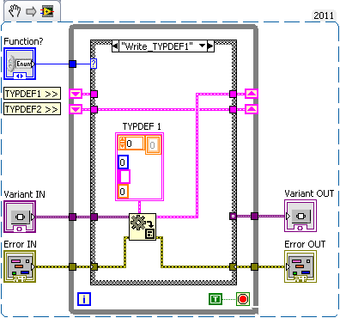Screen dimensions: 340x318
Task: Click the red loop stop condition terminal
Action: pyautogui.click(x=243, y=299)
